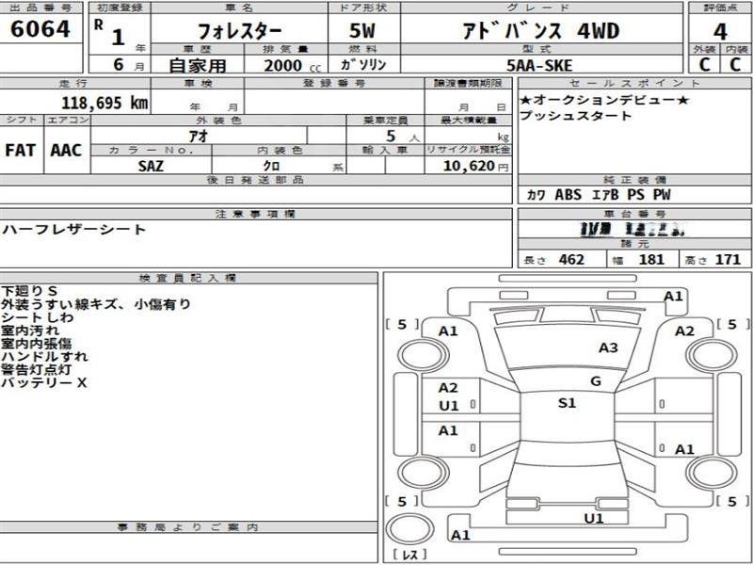Click the PW equipment entry

click(x=662, y=195)
